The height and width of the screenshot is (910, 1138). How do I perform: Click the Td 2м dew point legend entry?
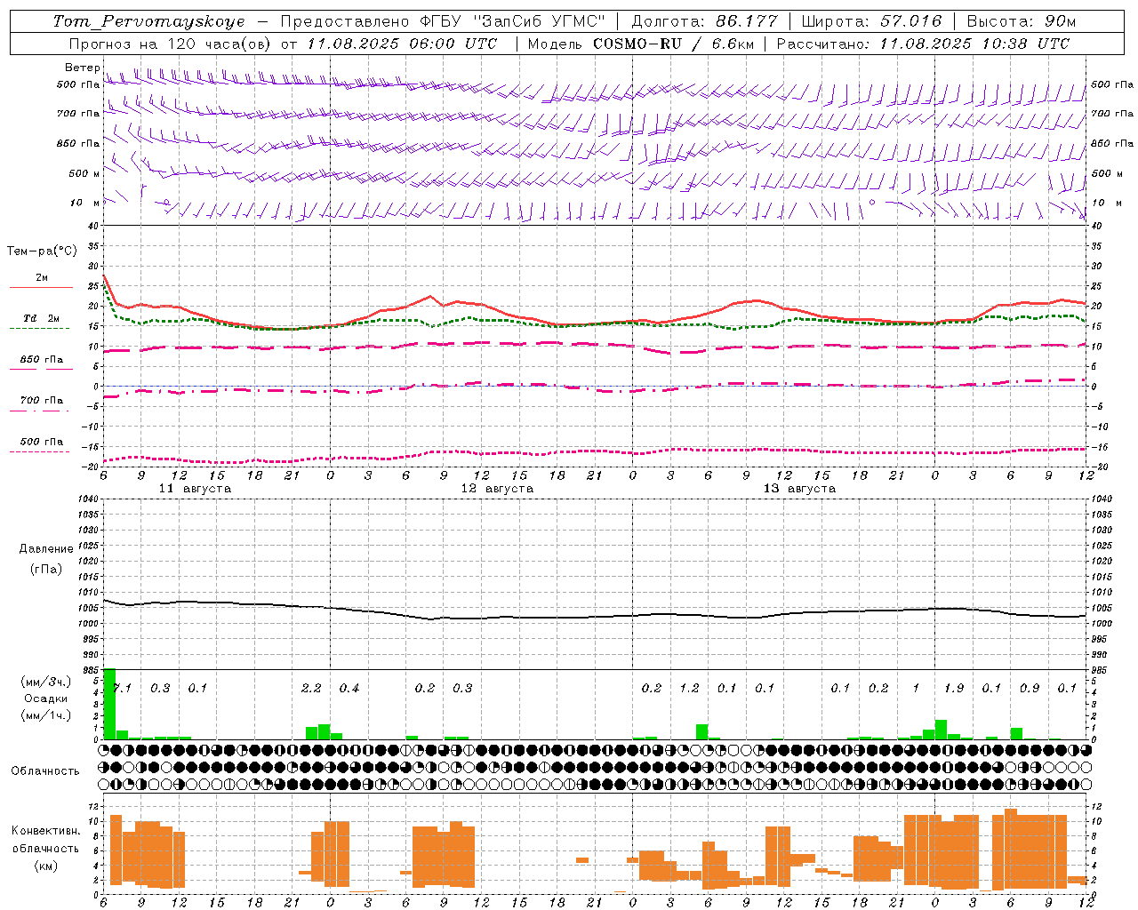coord(42,318)
